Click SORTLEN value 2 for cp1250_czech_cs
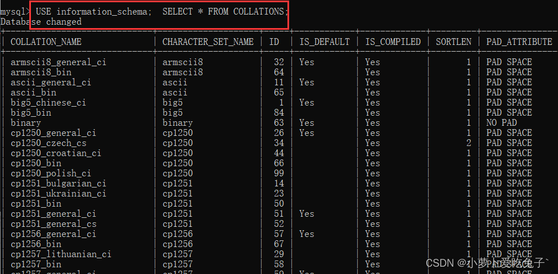Image resolution: width=558 pixels, height=274 pixels. pyautogui.click(x=469, y=143)
